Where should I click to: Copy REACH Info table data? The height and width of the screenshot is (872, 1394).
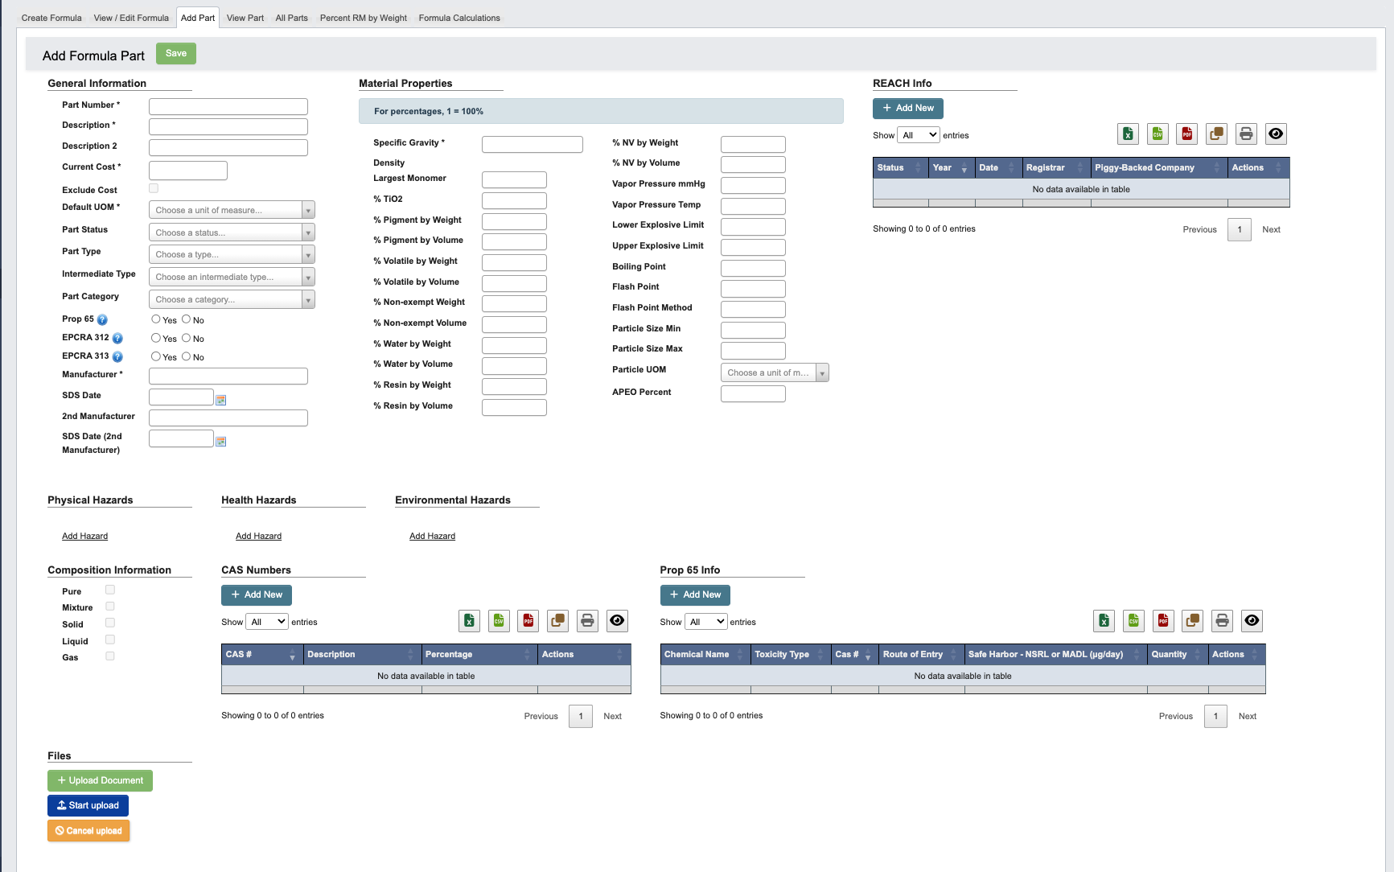pyautogui.click(x=1216, y=134)
